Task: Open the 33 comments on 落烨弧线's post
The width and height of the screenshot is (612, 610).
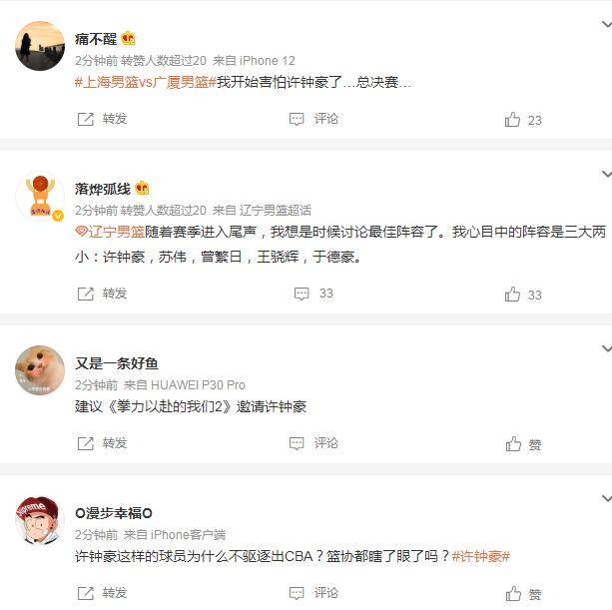Action: pos(313,294)
